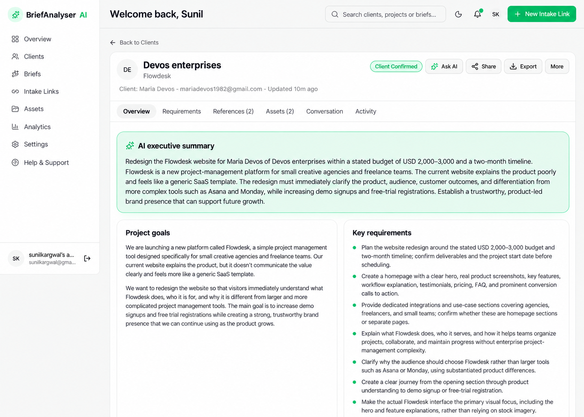Image resolution: width=584 pixels, height=417 pixels.
Task: Click the Back to Clients link
Action: (x=134, y=42)
